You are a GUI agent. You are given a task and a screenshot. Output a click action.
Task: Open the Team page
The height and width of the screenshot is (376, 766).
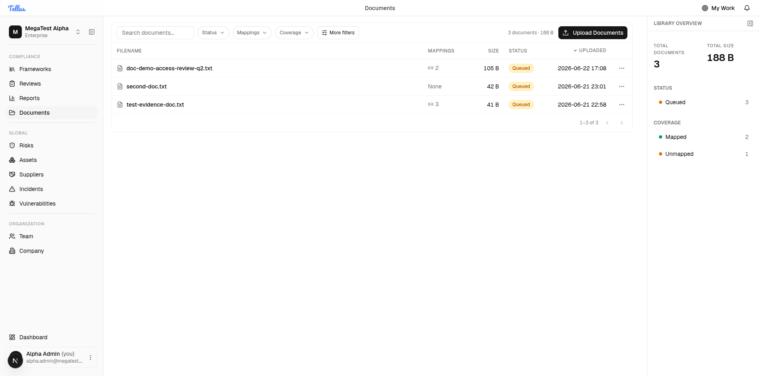pyautogui.click(x=52, y=236)
